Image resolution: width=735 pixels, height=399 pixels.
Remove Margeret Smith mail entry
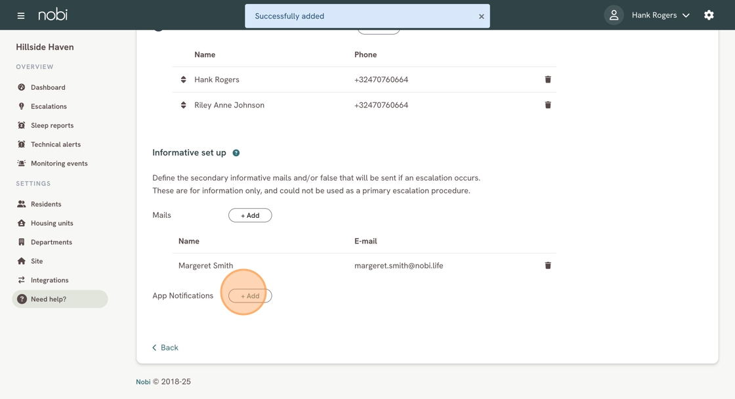[548, 266]
